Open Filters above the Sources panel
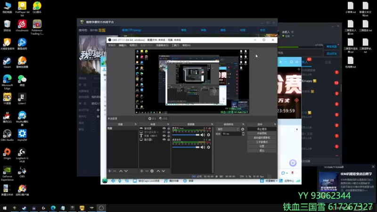 coord(163,119)
